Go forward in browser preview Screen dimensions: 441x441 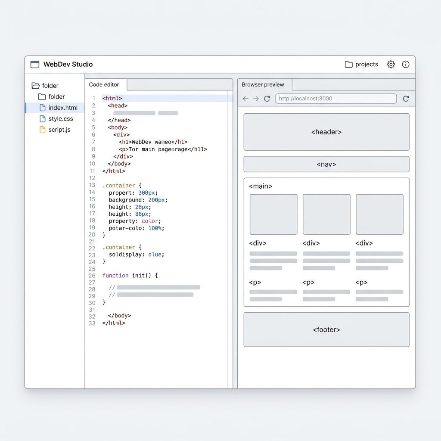pos(256,99)
